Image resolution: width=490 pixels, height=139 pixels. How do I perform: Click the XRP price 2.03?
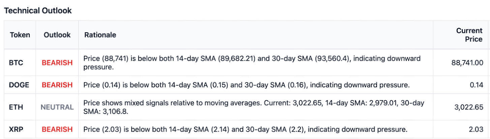pos(477,129)
